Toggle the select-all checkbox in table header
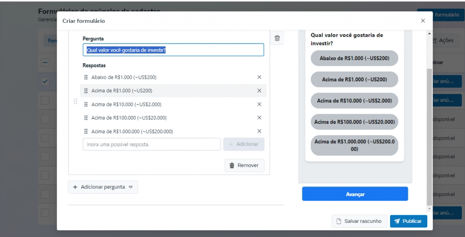Image resolution: width=465 pixels, height=237 pixels. 45,63
